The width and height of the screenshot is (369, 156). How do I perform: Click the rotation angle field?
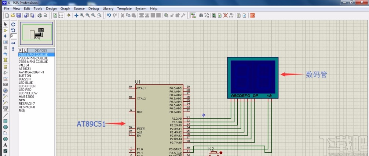point(14,36)
